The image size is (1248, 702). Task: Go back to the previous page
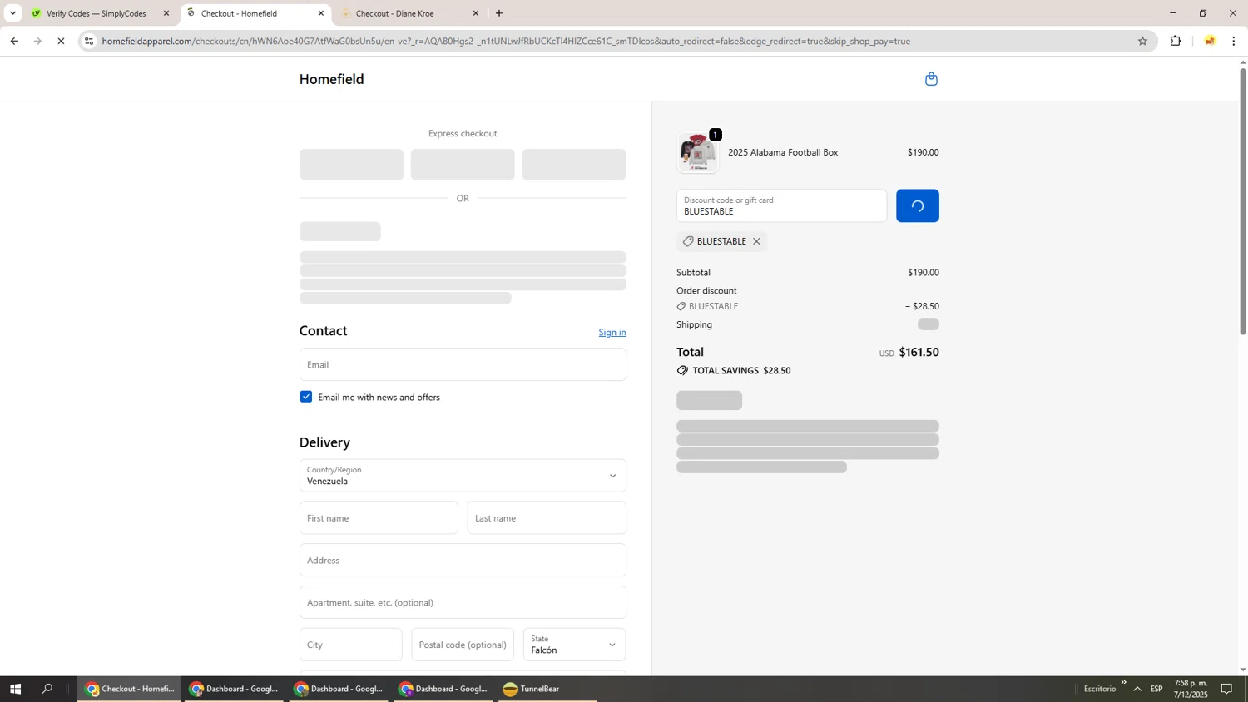click(14, 41)
